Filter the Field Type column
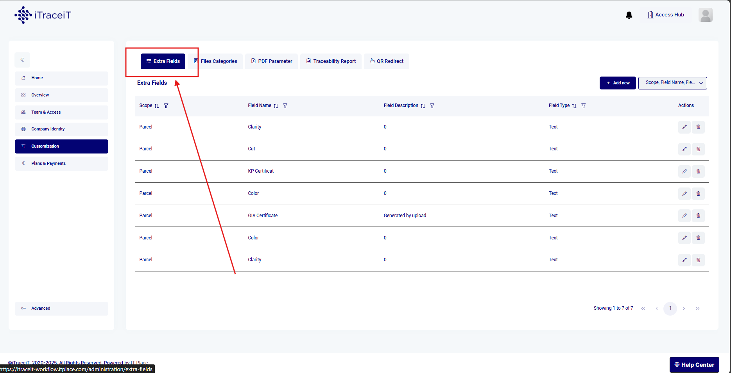 coord(583,106)
